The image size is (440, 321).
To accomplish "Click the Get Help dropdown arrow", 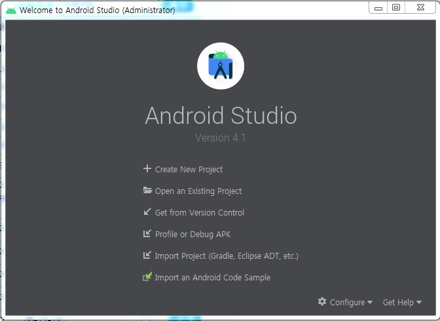I will pos(419,302).
